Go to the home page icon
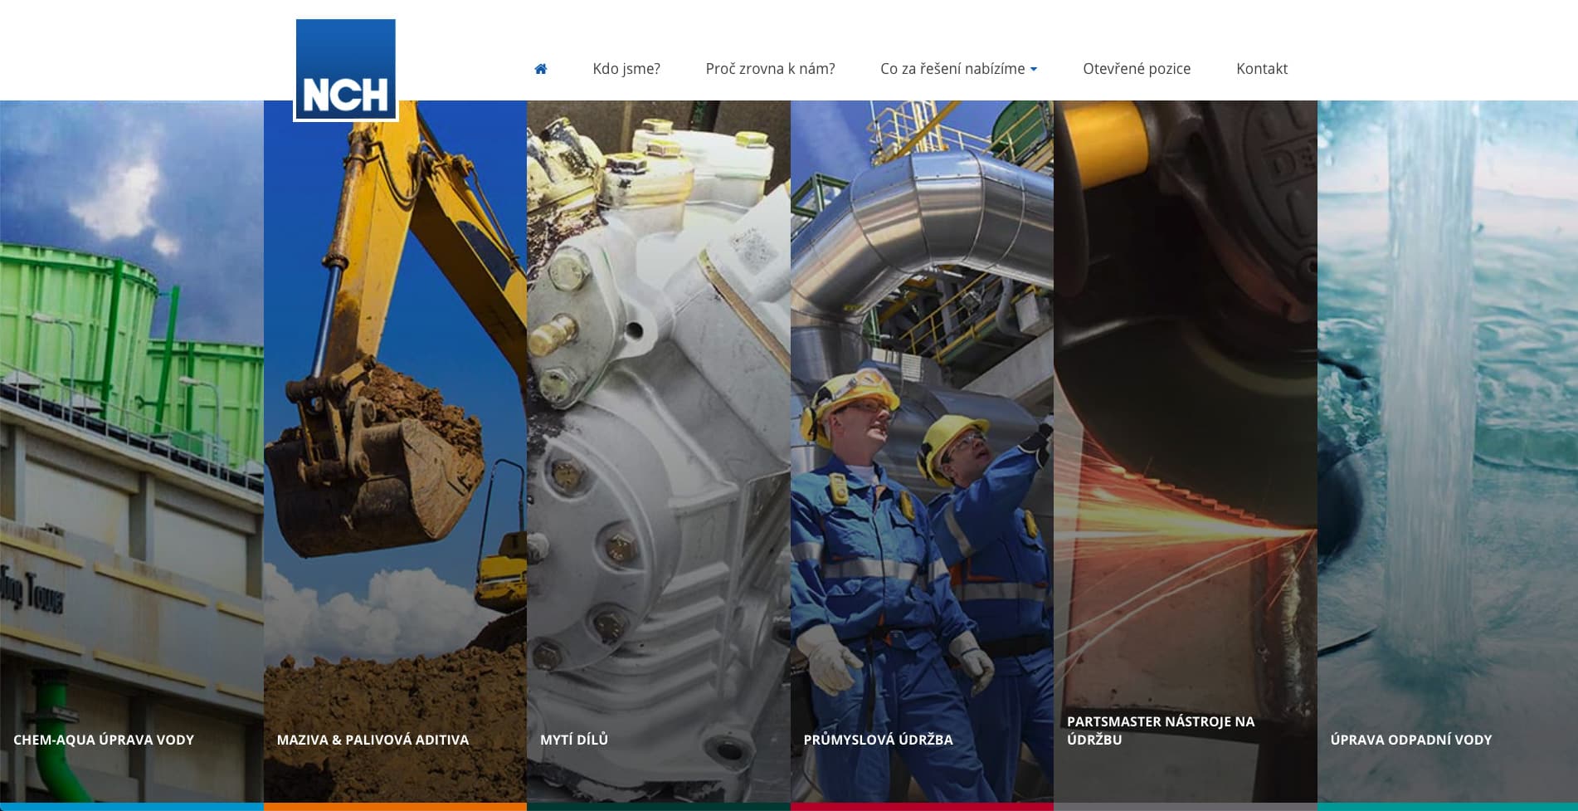The width and height of the screenshot is (1578, 811). 540,69
